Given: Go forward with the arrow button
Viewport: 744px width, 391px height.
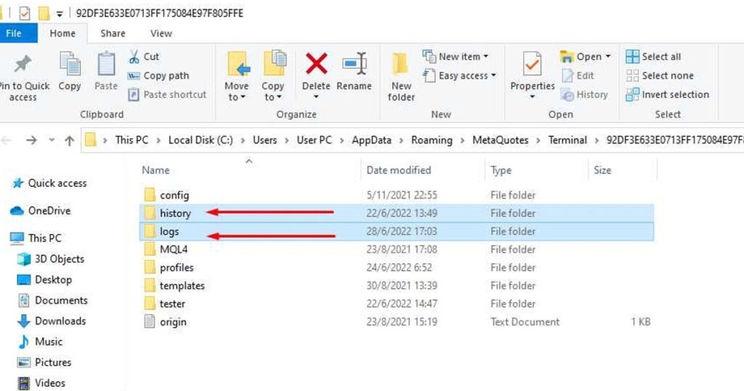Looking at the screenshot, I should (x=31, y=140).
